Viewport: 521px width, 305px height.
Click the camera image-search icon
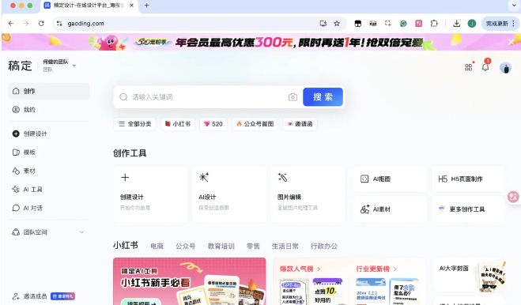pyautogui.click(x=293, y=97)
